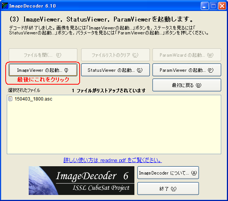
Task: Launch ImageViewer with the ImageViewer の起動 button
Action: pyautogui.click(x=43, y=70)
